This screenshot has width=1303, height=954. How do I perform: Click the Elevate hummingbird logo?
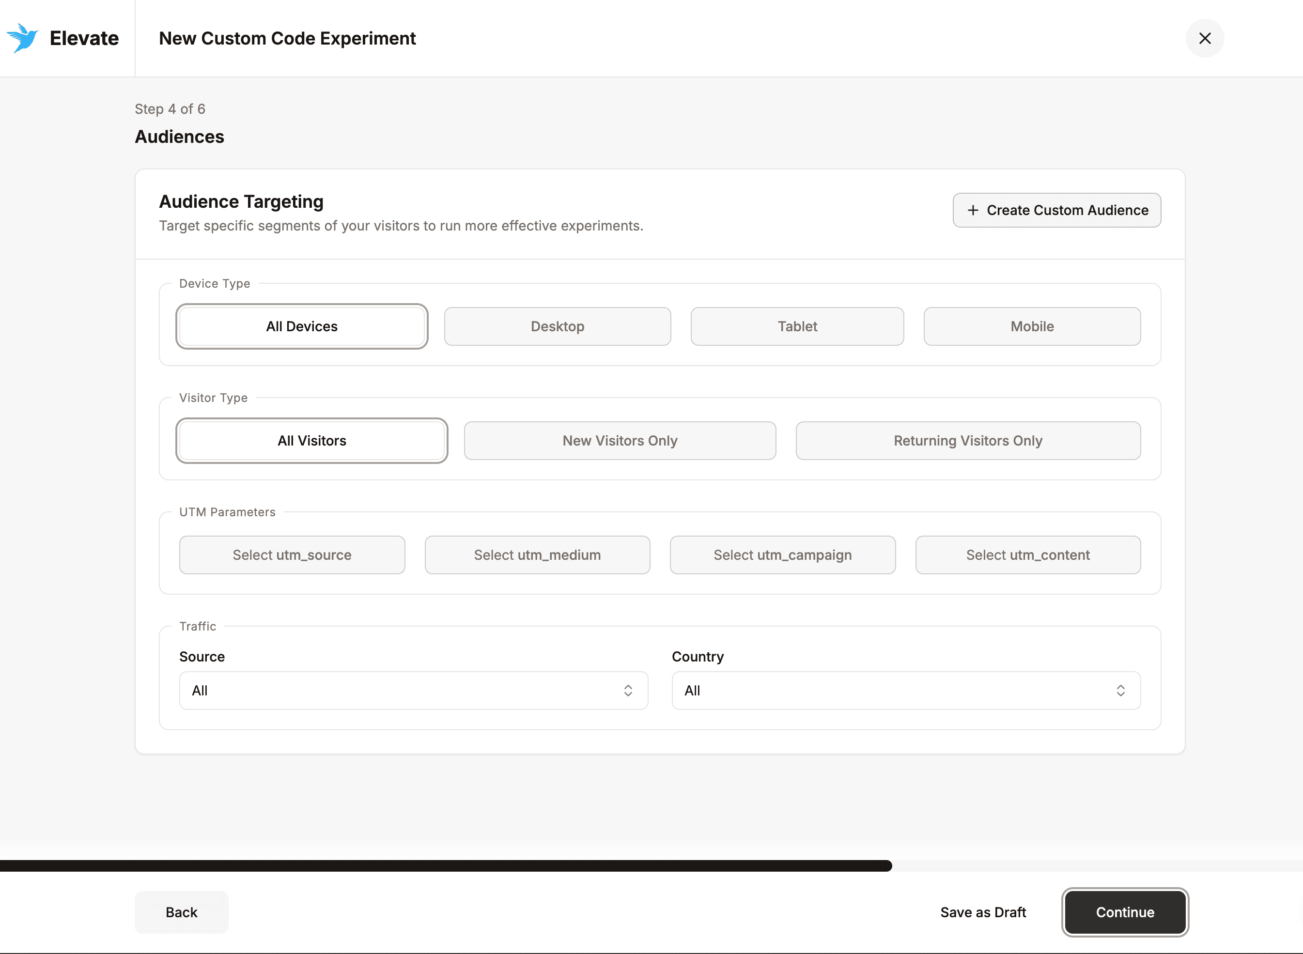(x=23, y=38)
